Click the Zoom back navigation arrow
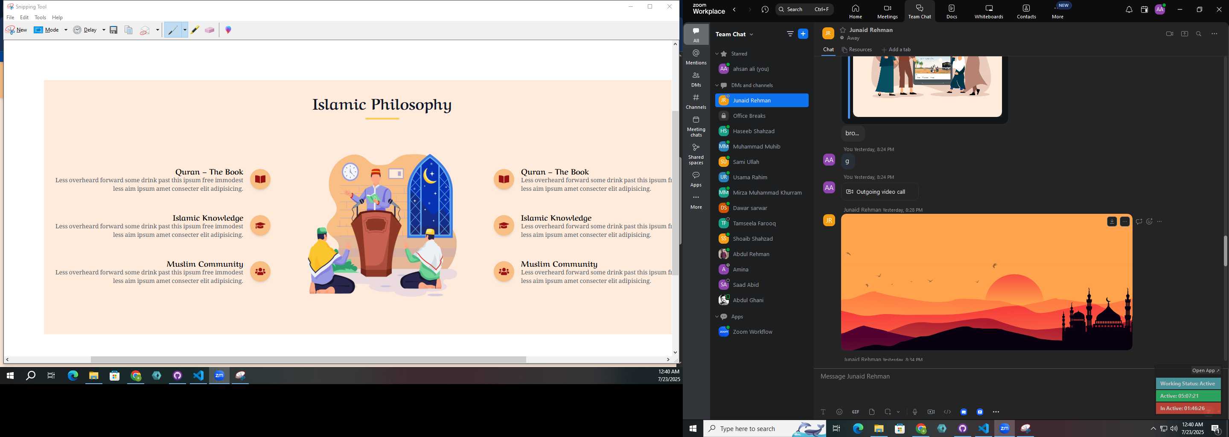 734,9
